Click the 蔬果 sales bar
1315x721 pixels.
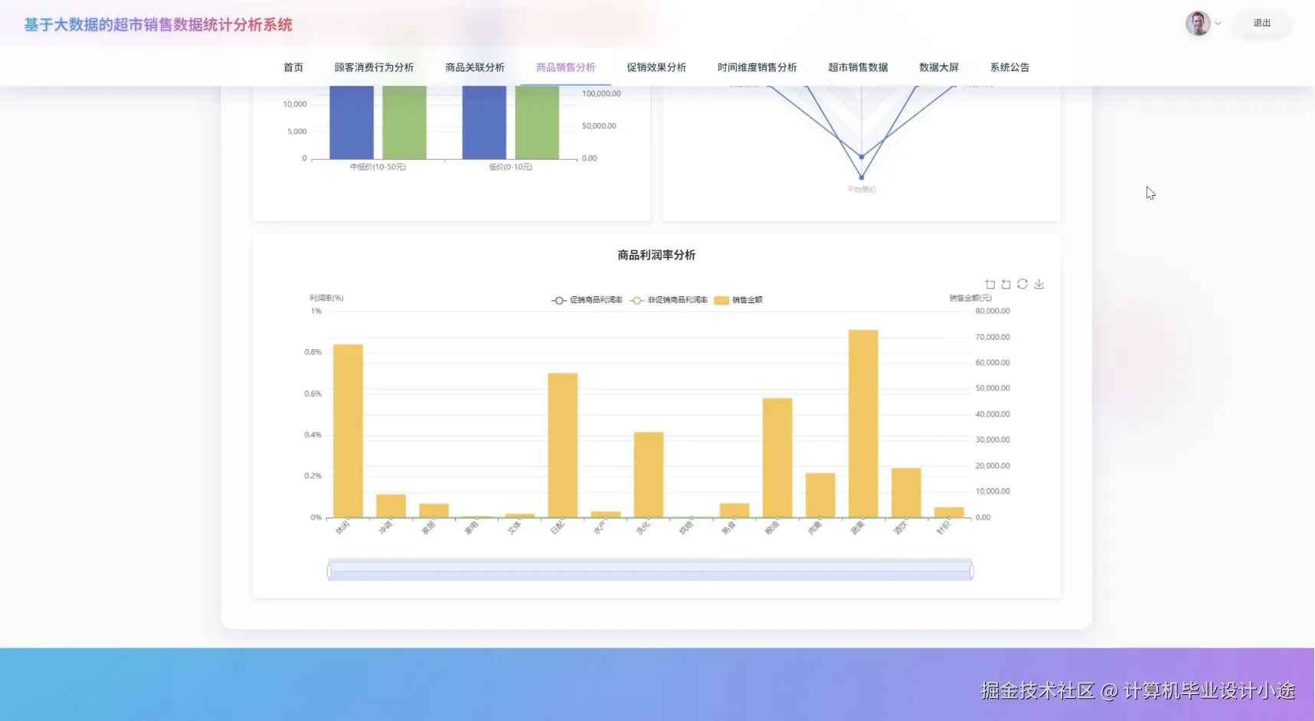point(863,423)
